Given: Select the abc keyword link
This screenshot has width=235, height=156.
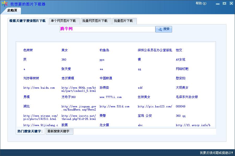Looking at the screenshot, I should (x=140, y=125).
